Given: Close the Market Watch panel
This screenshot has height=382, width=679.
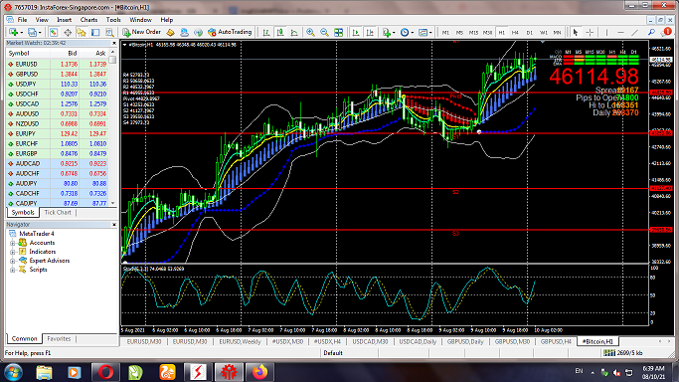Looking at the screenshot, I should (114, 44).
